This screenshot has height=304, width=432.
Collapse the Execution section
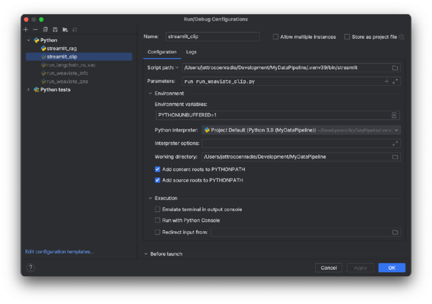tap(151, 198)
